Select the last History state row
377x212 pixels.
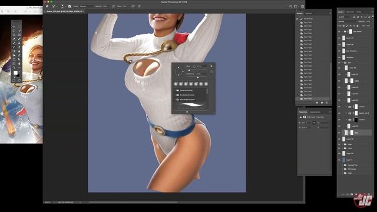[x=313, y=98]
